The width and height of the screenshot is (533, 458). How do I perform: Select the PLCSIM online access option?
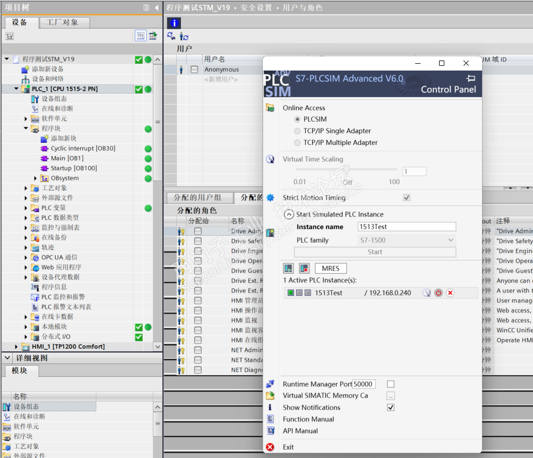(x=297, y=119)
